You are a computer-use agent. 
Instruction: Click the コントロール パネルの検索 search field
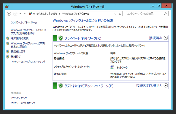click(147, 14)
